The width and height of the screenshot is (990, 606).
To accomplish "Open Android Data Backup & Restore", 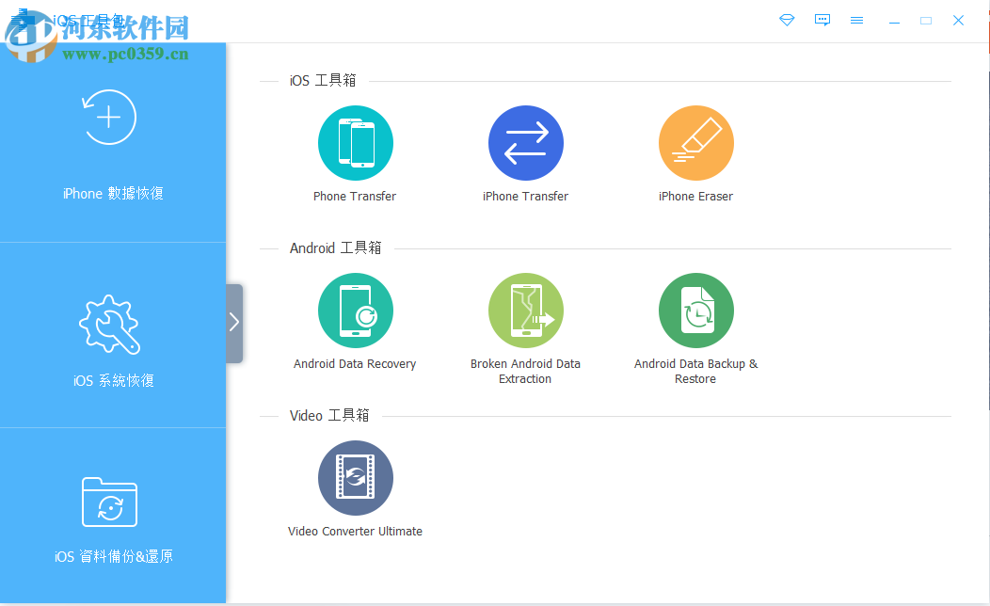I will point(695,311).
